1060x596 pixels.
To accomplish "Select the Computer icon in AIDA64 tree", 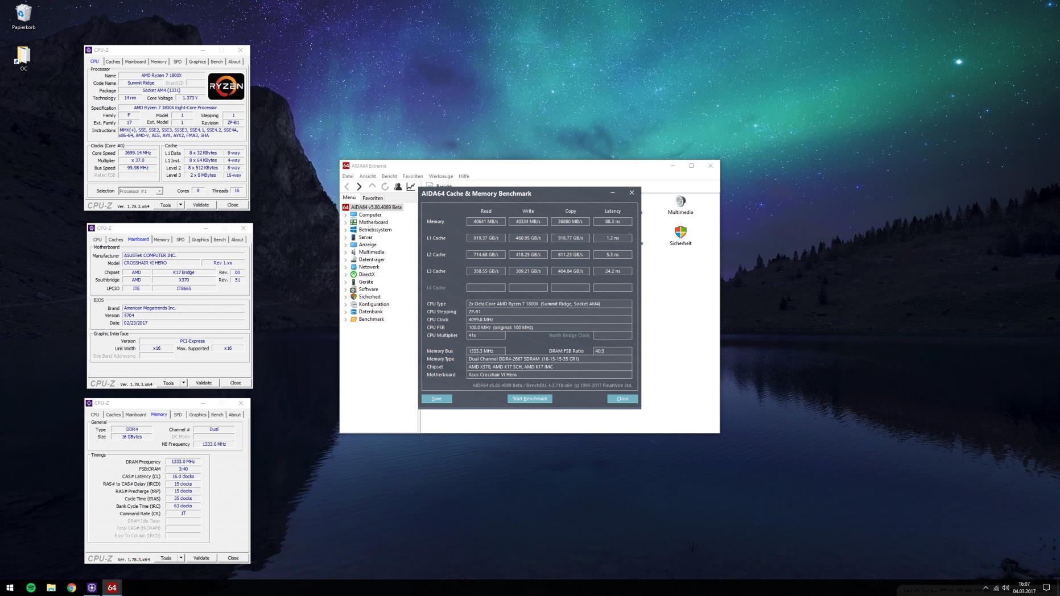I will (353, 215).
